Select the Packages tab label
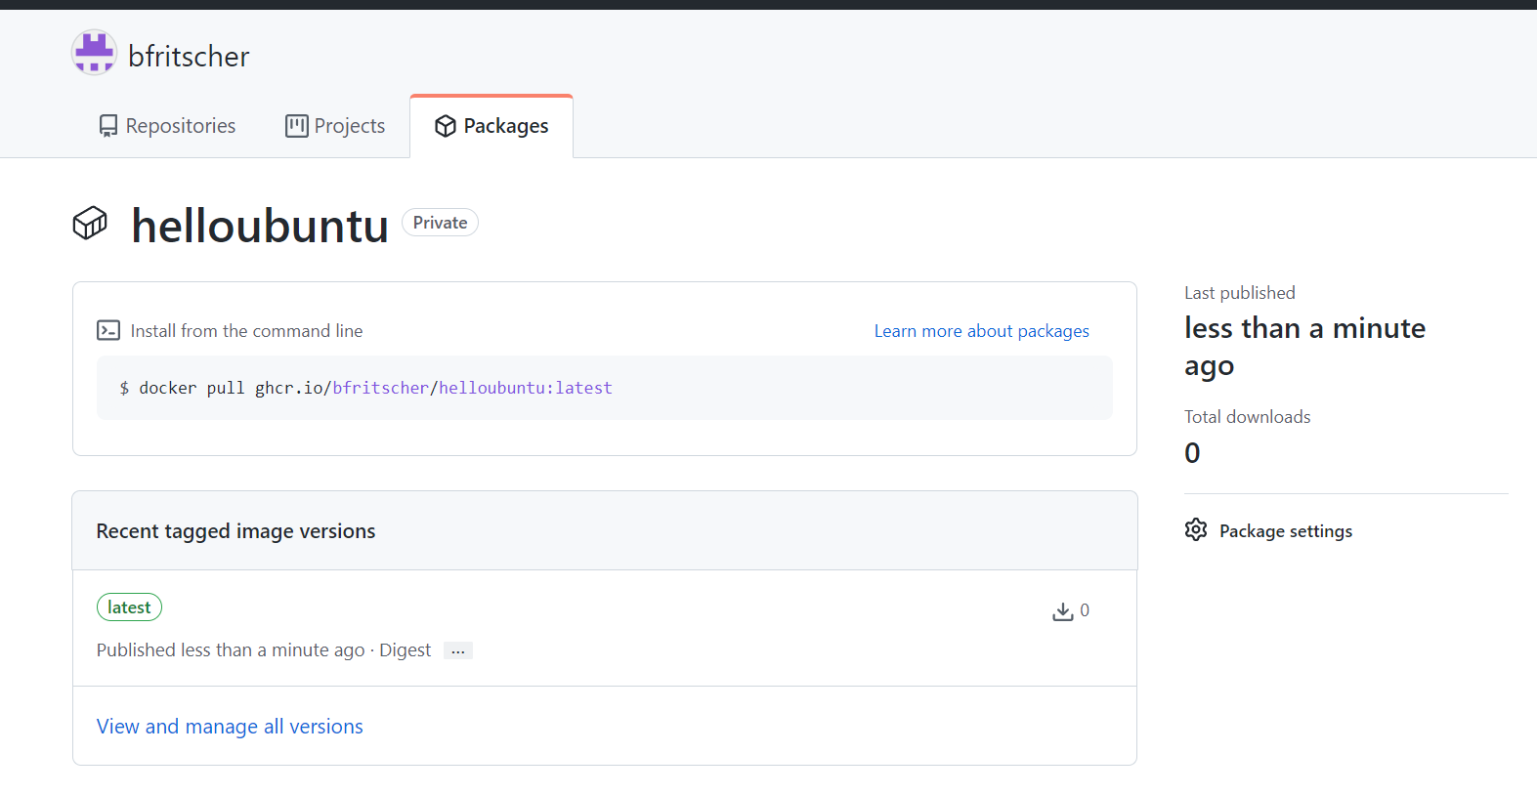The width and height of the screenshot is (1537, 795). (505, 126)
